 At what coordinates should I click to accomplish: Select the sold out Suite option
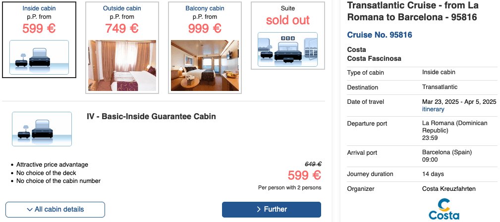tap(287, 20)
